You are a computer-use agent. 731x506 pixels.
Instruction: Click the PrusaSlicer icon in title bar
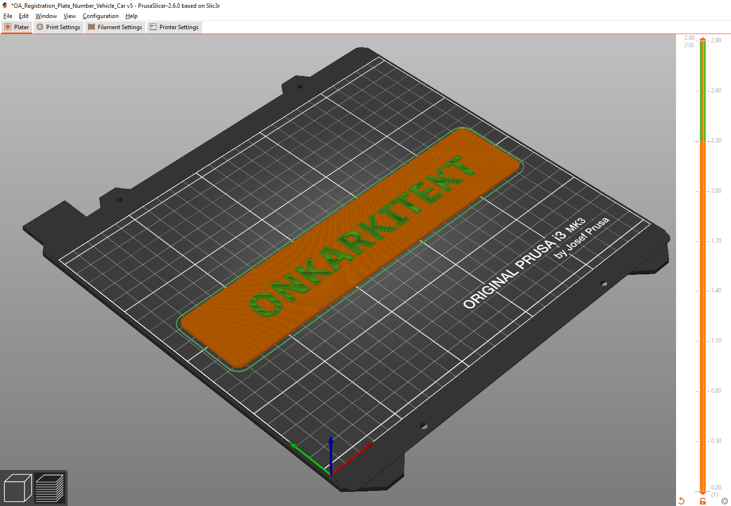(x=5, y=5)
